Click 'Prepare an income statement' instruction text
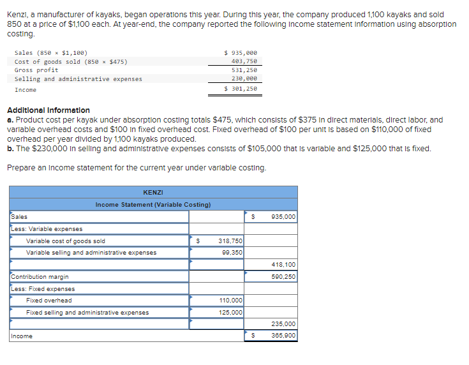The height and width of the screenshot is (365, 469). (137, 168)
